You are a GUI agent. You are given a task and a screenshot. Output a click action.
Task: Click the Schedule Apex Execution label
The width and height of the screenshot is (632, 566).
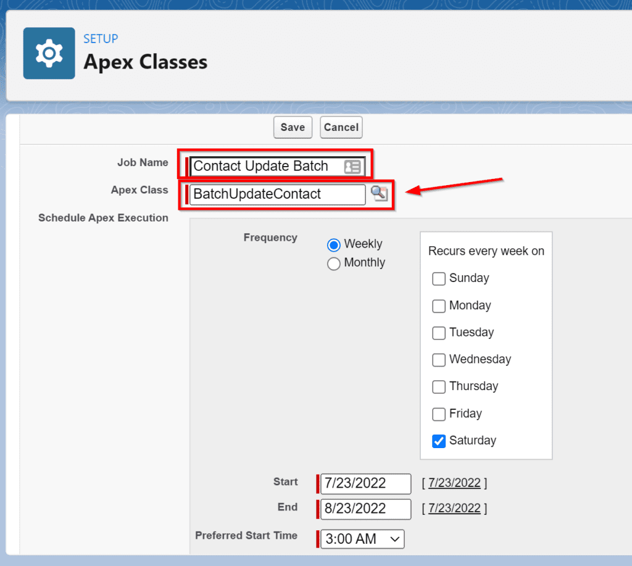coord(103,218)
